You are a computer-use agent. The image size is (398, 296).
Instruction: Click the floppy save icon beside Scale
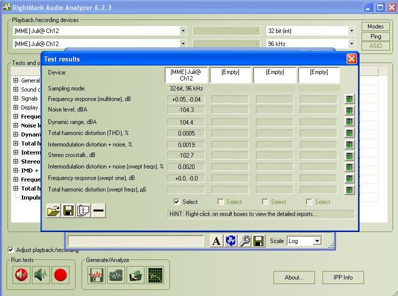pos(258,240)
